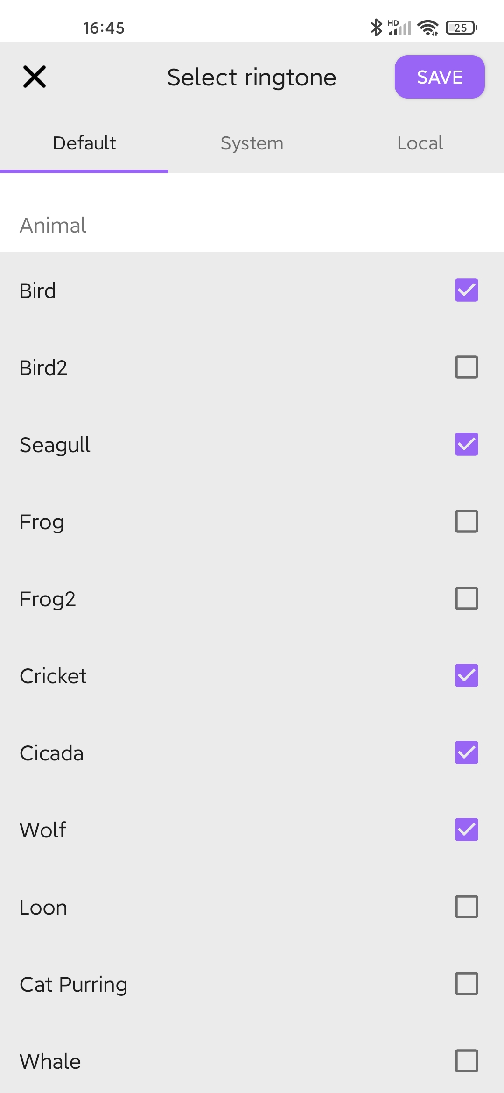Viewport: 504px width, 1093px height.
Task: Uncheck the Bird ringtone checkbox
Action: (467, 290)
